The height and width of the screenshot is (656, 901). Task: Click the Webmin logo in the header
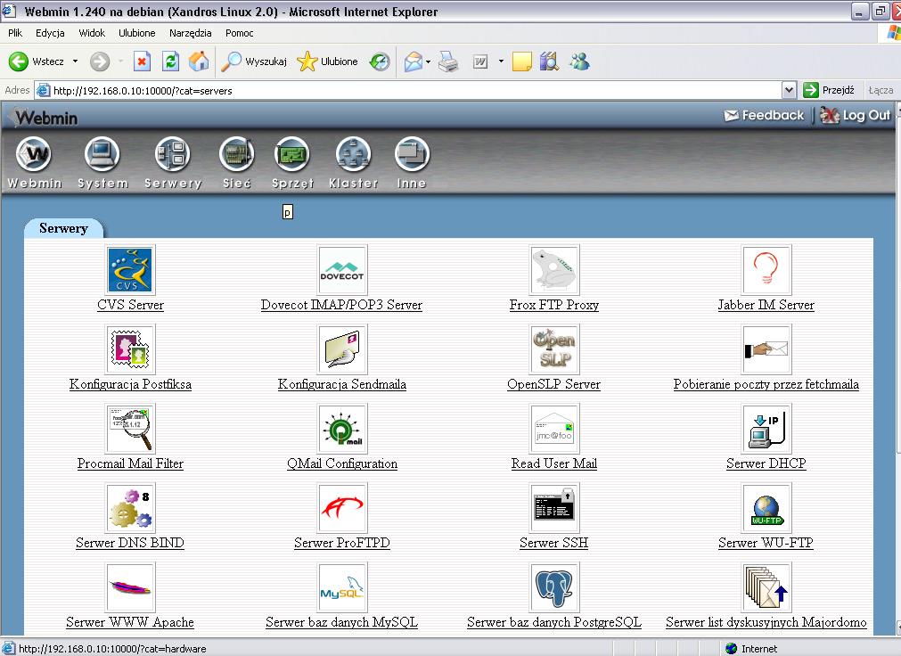[45, 118]
